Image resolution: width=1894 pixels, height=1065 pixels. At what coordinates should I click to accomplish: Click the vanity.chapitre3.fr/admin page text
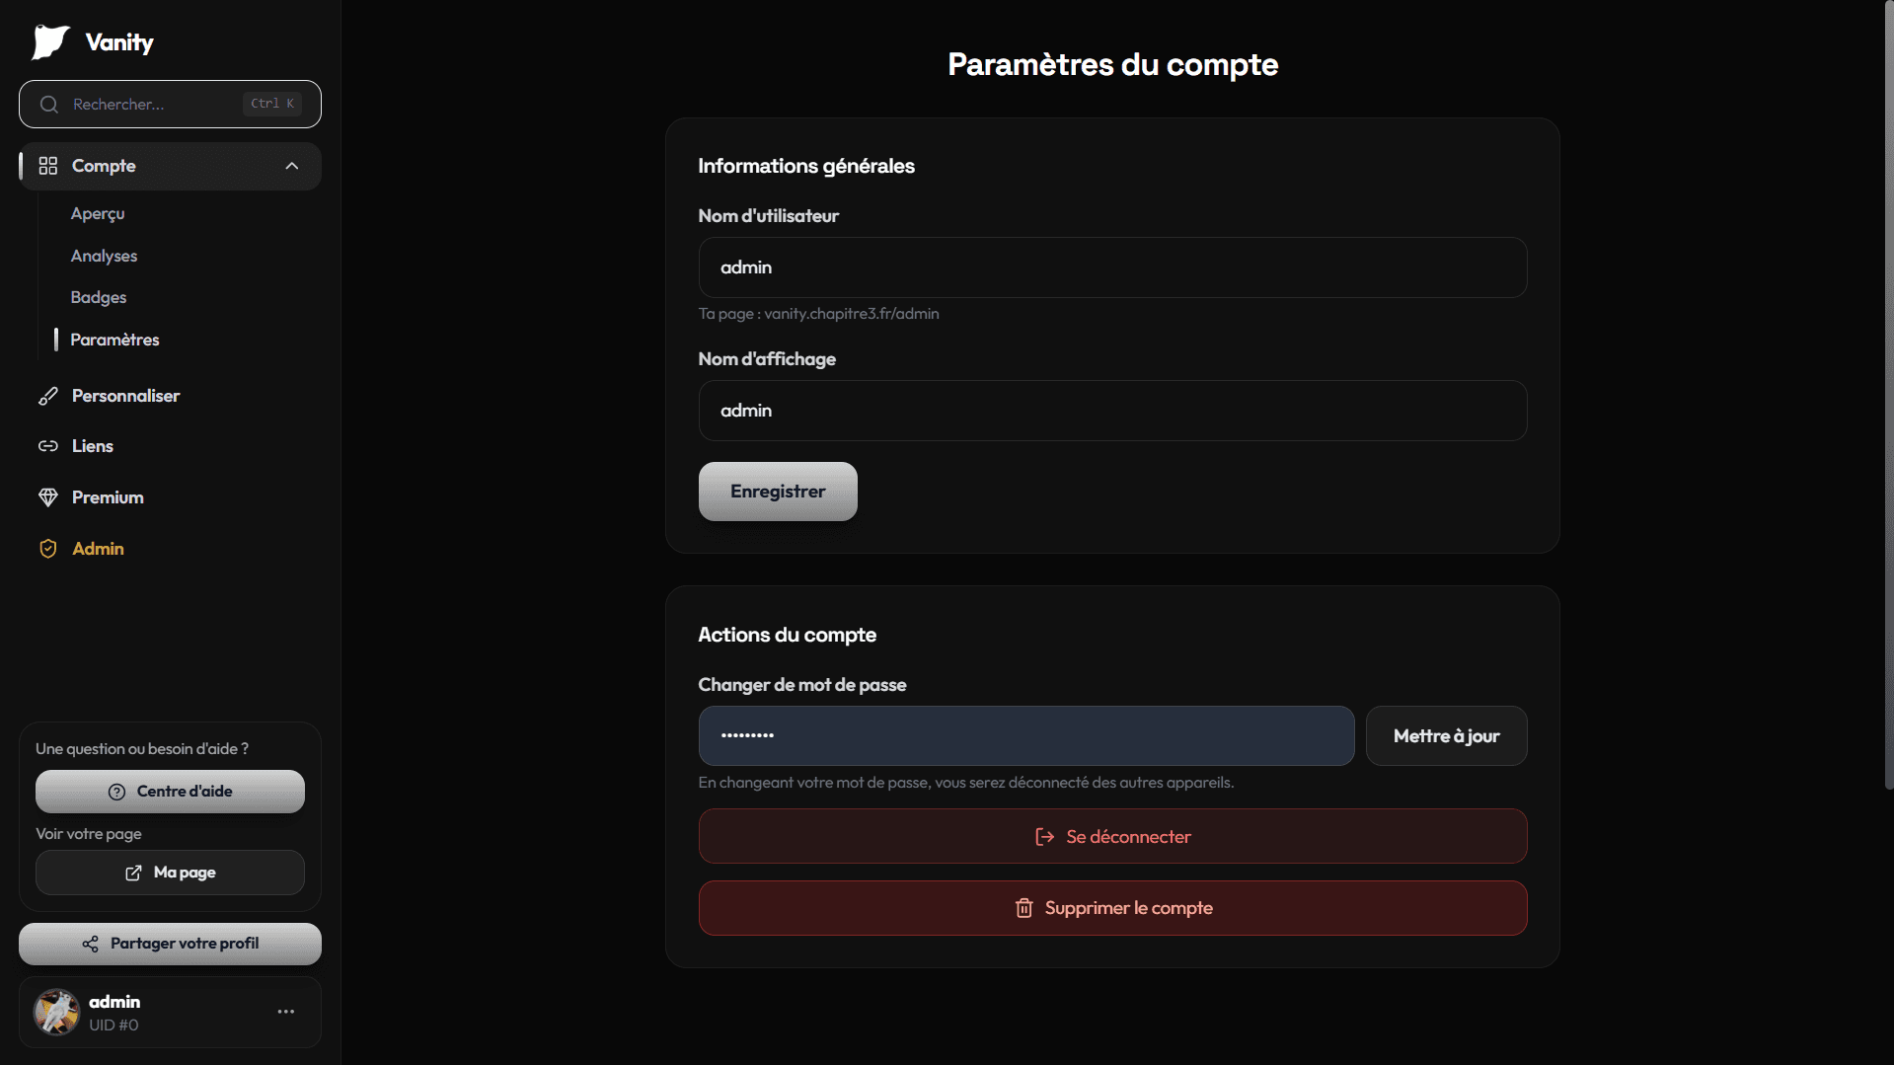pos(851,314)
